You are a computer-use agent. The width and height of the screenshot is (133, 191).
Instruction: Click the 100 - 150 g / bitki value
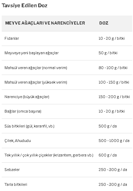[114, 82]
